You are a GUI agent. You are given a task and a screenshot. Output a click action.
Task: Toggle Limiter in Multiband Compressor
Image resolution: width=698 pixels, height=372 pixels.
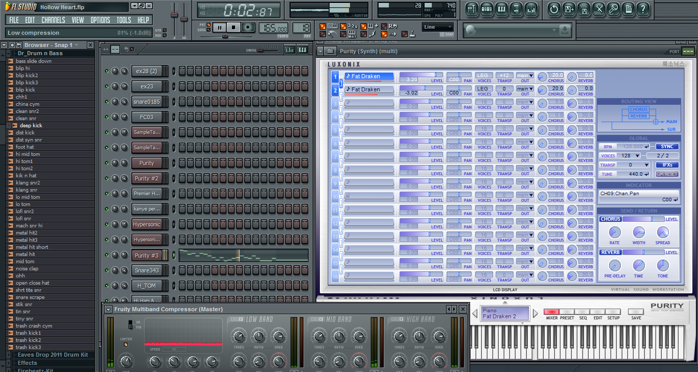click(x=126, y=344)
